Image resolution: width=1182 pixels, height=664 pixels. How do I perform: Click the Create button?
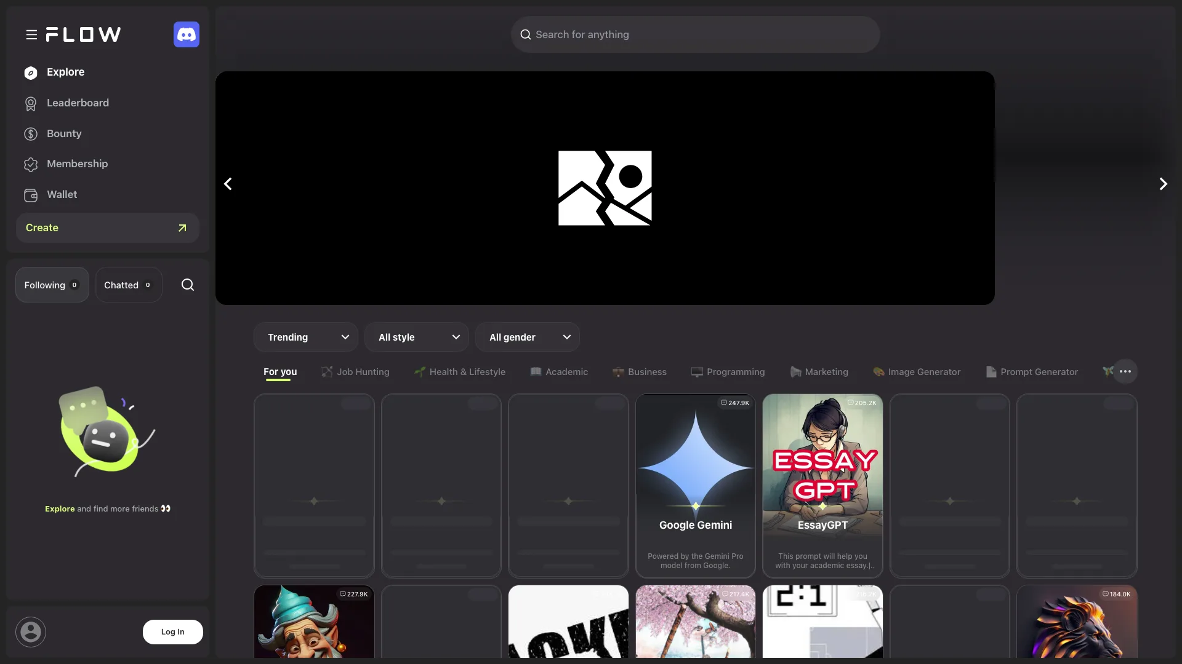[x=108, y=228]
